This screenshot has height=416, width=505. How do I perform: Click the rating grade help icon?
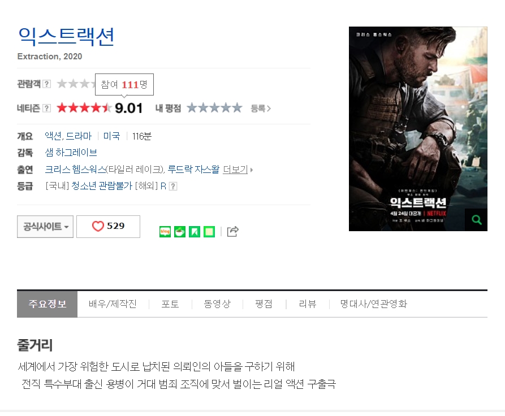pos(173,186)
